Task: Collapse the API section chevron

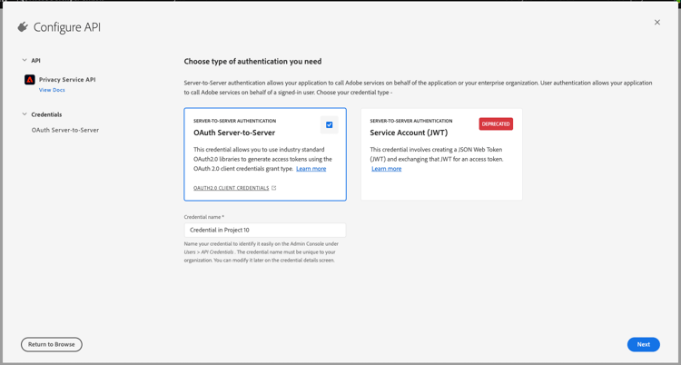Action: (25, 61)
